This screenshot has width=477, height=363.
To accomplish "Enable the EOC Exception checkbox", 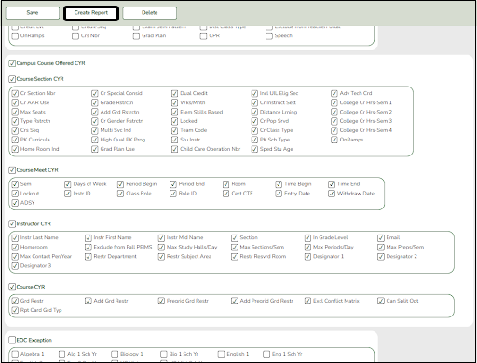I will pos(12,341).
